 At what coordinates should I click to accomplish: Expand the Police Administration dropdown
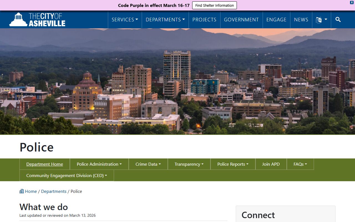coord(99,164)
